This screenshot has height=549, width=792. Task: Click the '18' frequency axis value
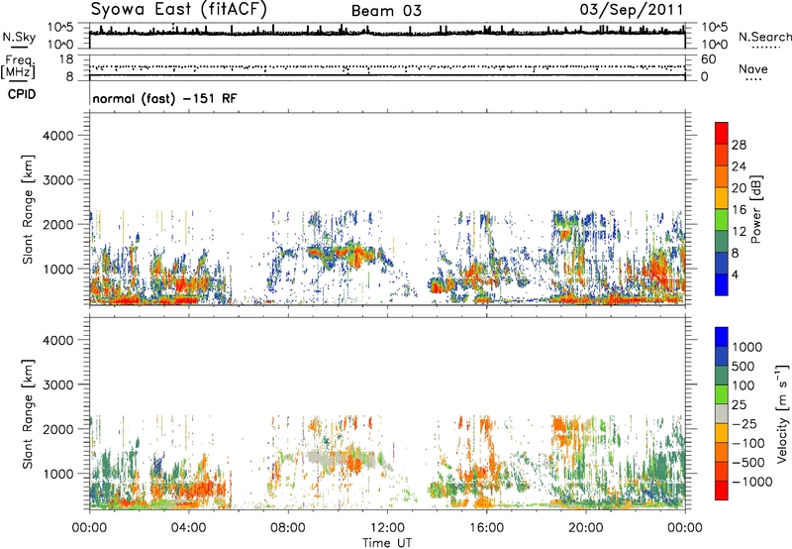coord(66,59)
